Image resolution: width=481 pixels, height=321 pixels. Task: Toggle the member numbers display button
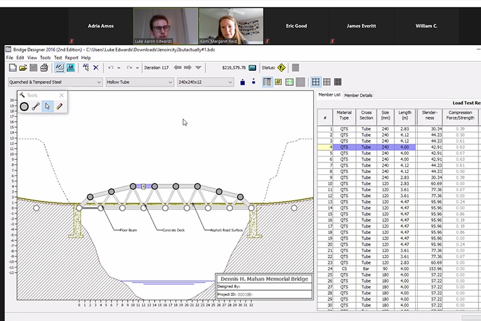tap(278, 82)
